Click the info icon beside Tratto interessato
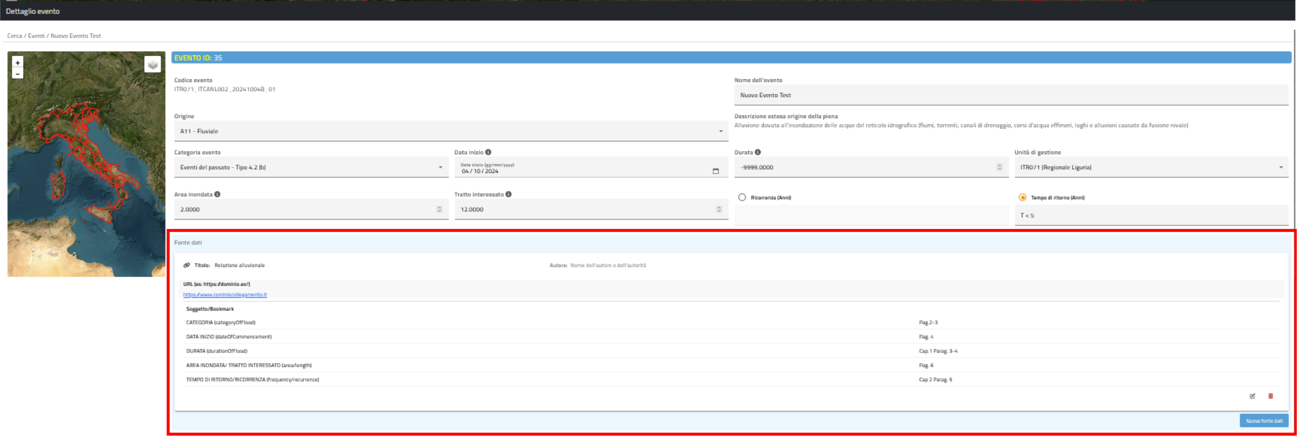The width and height of the screenshot is (1297, 436). point(509,194)
